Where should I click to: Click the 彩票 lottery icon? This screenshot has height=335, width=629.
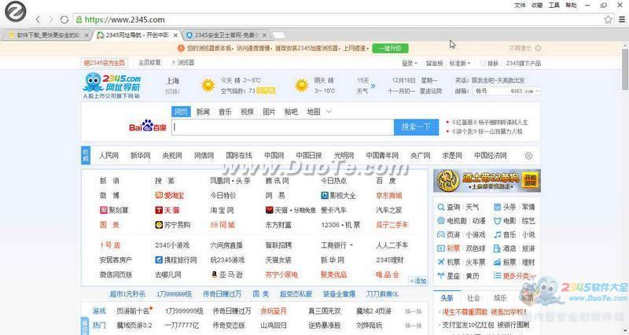[x=441, y=248]
